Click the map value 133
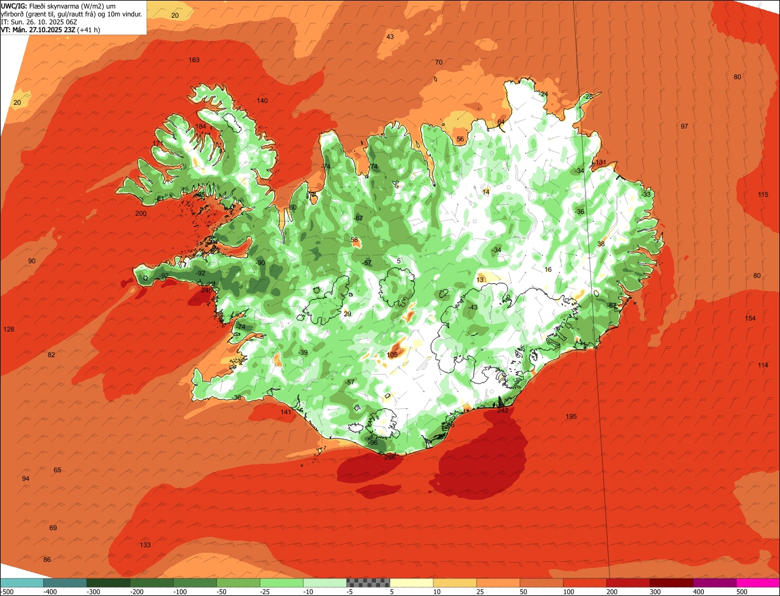 click(x=145, y=545)
